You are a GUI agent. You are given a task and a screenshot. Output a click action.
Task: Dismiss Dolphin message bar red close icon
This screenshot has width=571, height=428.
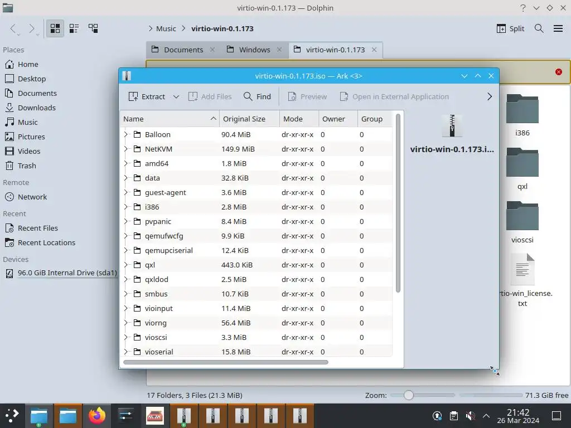pos(559,72)
